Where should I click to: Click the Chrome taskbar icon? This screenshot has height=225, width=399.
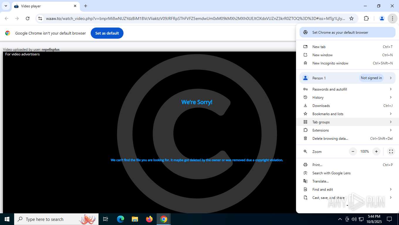164,219
